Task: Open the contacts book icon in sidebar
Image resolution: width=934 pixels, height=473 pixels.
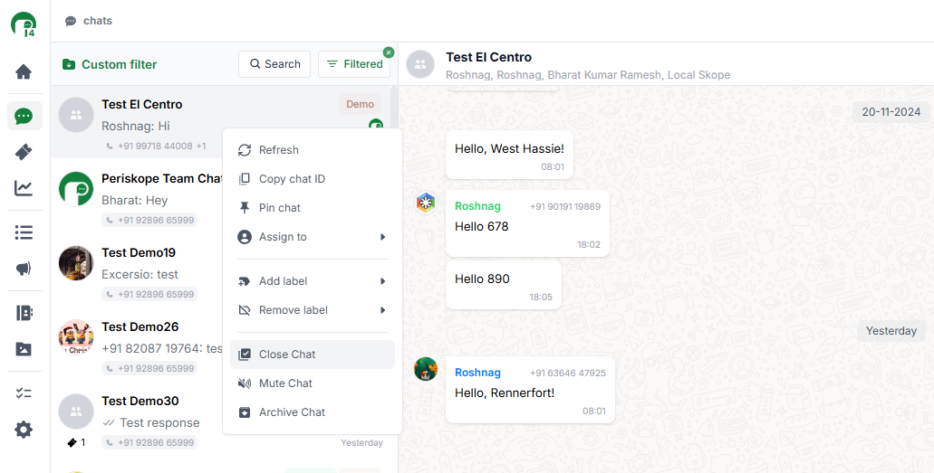Action: pyautogui.click(x=24, y=313)
